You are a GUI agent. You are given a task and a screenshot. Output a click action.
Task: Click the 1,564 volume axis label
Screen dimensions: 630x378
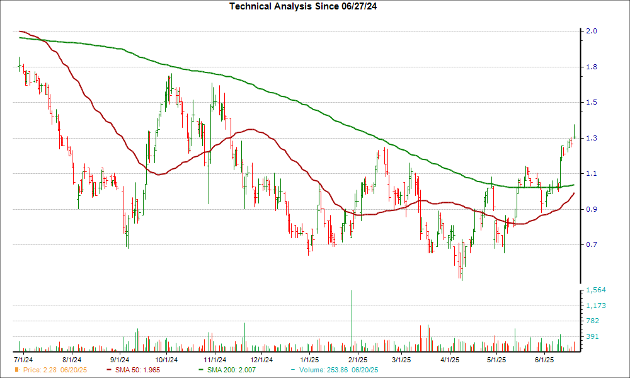tap(596, 290)
